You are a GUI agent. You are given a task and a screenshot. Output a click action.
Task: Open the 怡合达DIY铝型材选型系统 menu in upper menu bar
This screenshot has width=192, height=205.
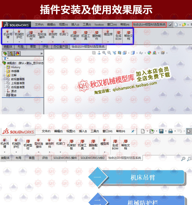149,24
